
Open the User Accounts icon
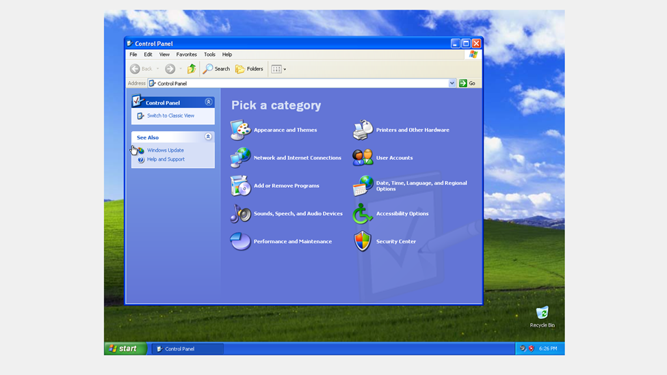363,158
